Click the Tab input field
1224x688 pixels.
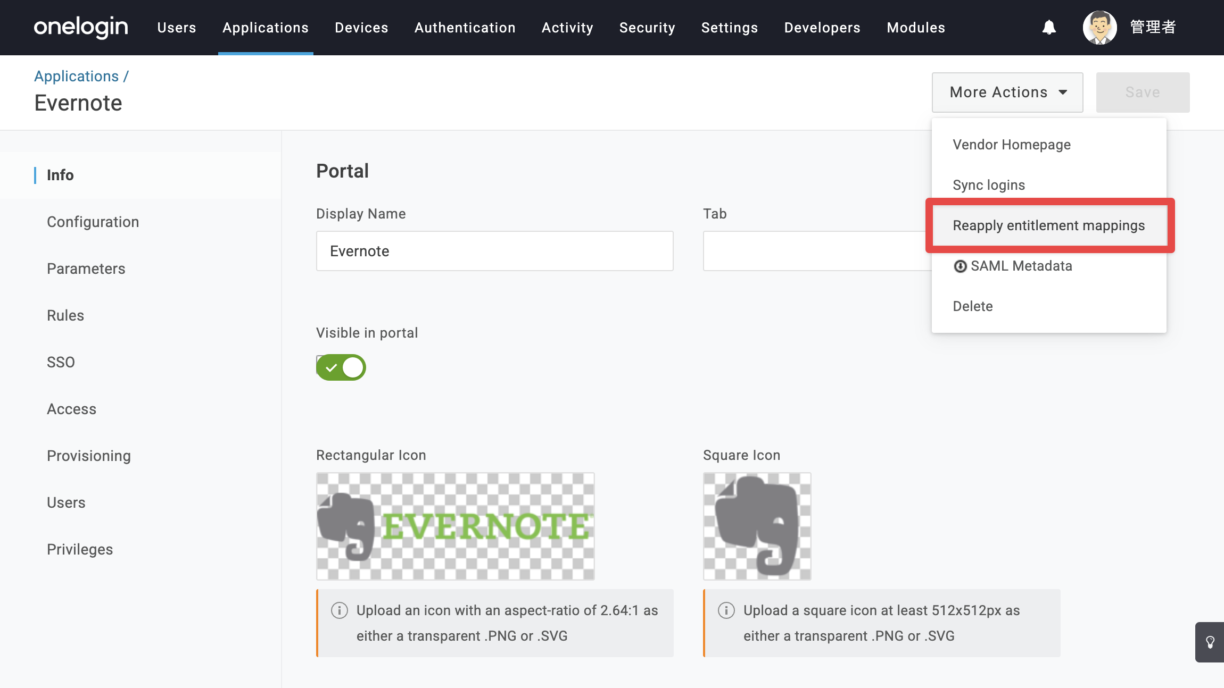point(817,251)
